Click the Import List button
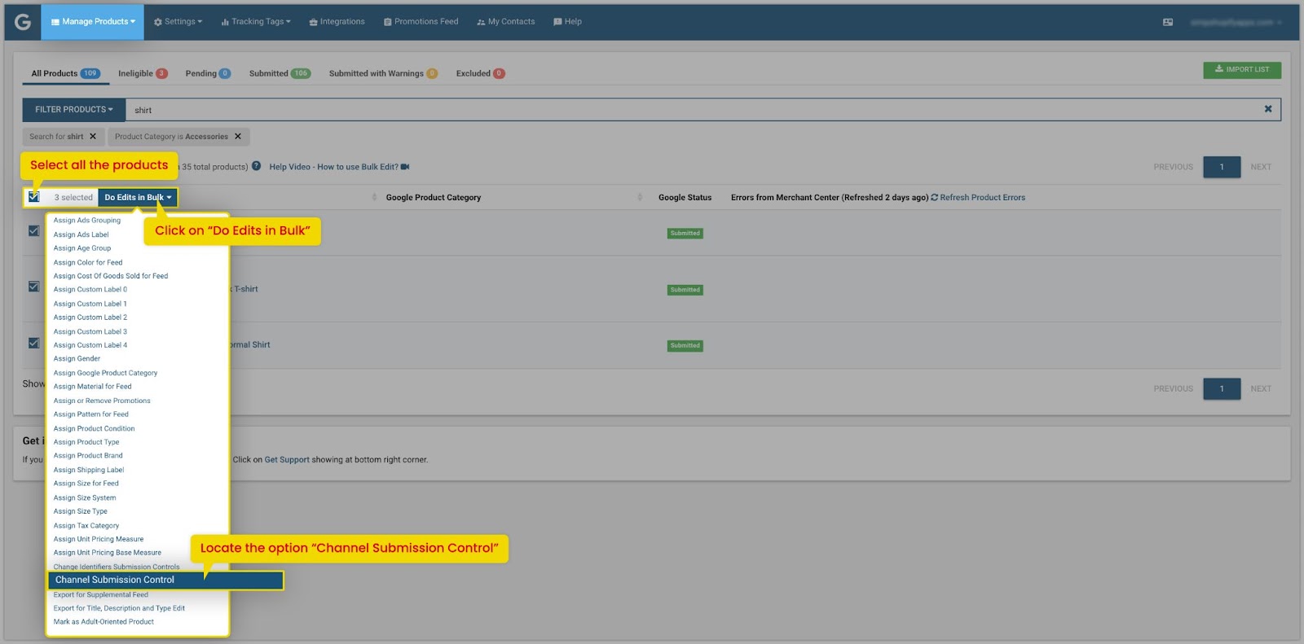 [x=1242, y=70]
